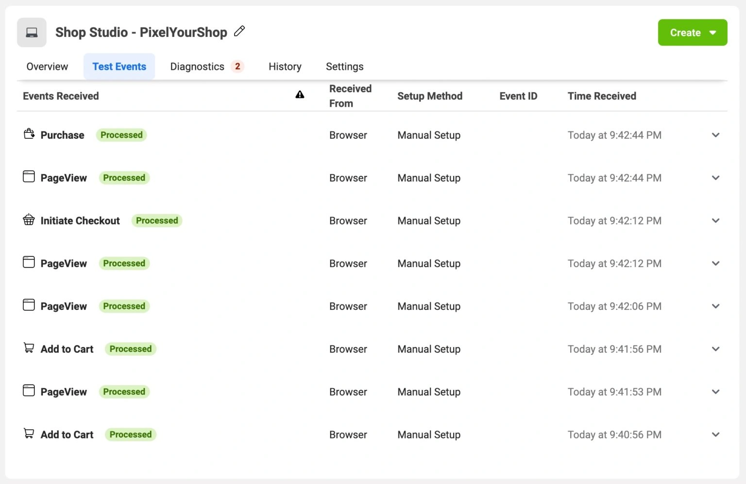Screen dimensions: 746x484
Task: Click the cart icon for 9:41:56 Add to Cart
Action: point(29,348)
